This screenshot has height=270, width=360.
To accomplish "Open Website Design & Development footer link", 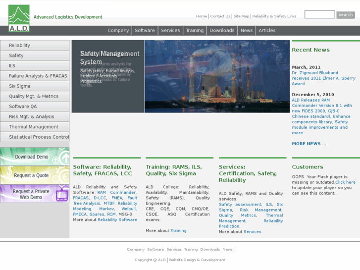I will point(197,260).
